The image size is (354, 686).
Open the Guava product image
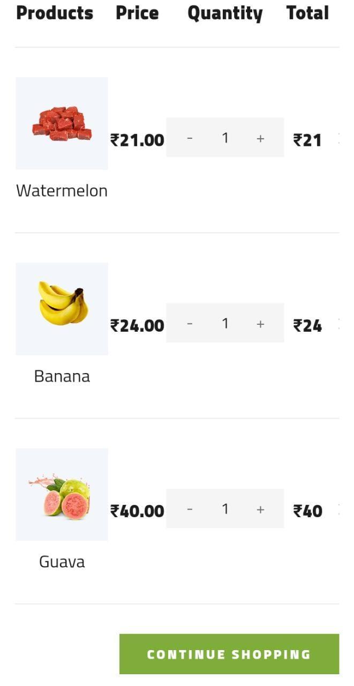tap(62, 494)
